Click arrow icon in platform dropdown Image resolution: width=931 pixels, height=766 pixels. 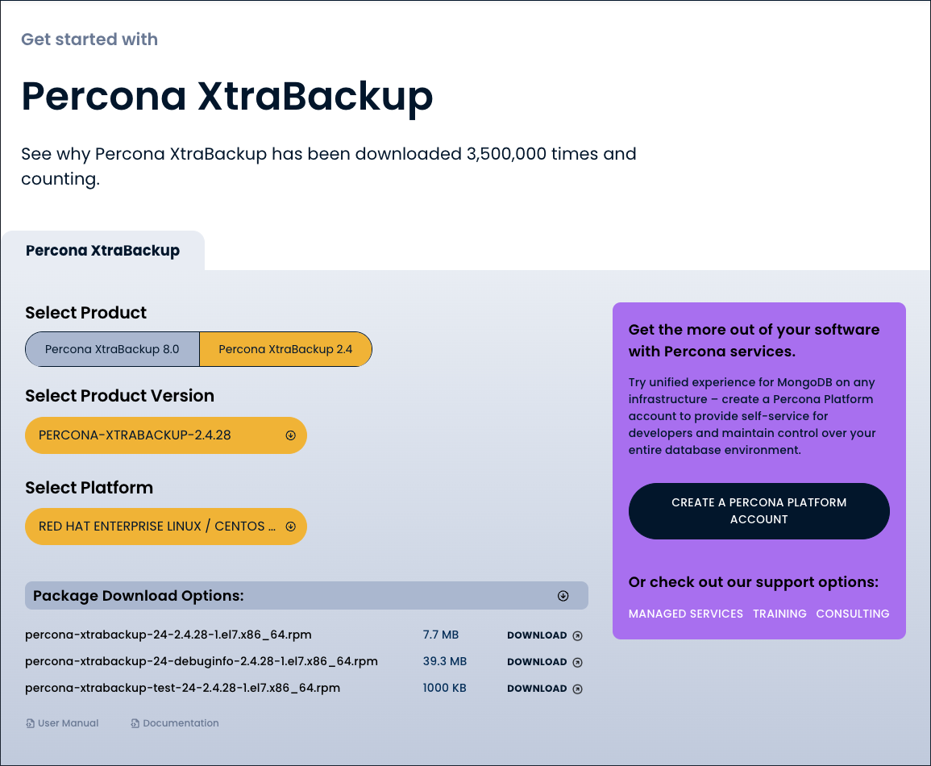[290, 526]
